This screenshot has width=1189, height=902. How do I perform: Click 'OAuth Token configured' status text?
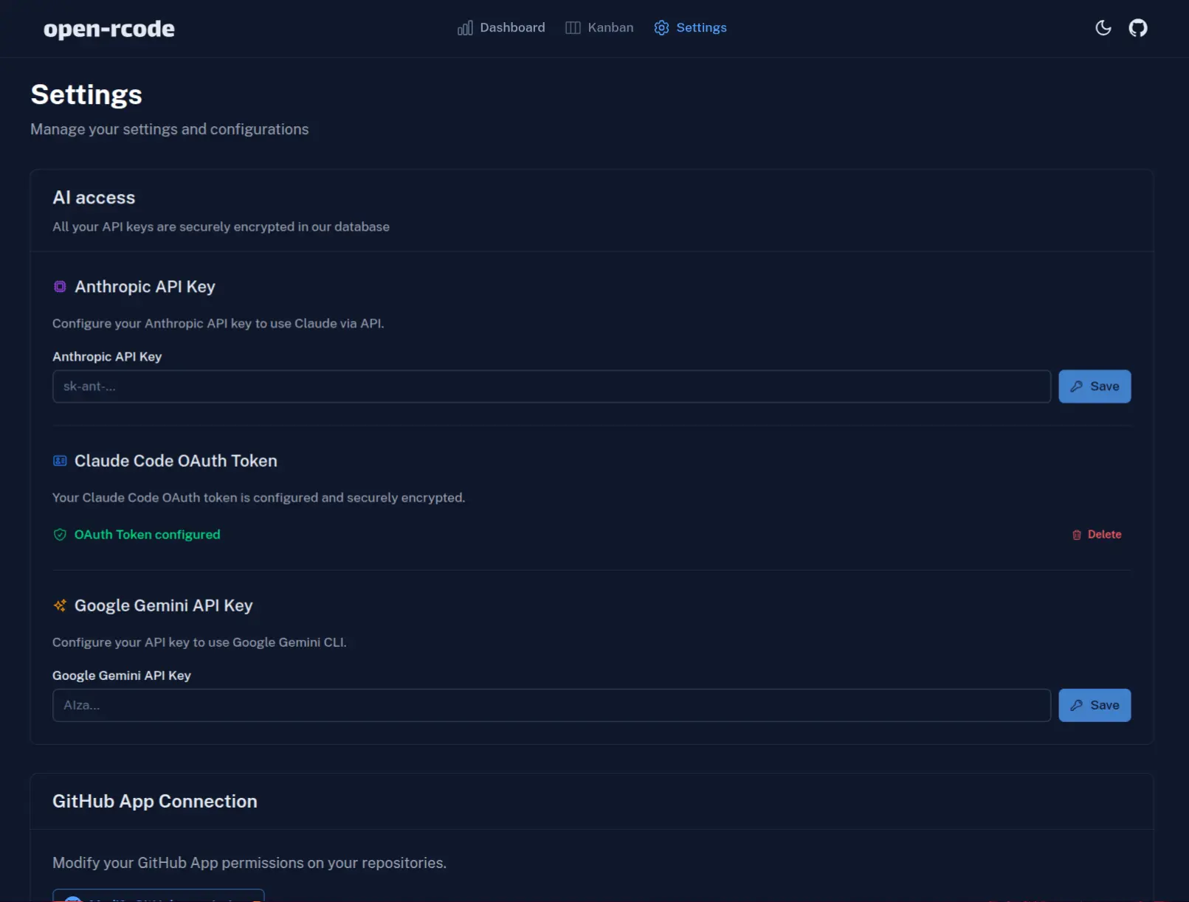[x=147, y=535]
